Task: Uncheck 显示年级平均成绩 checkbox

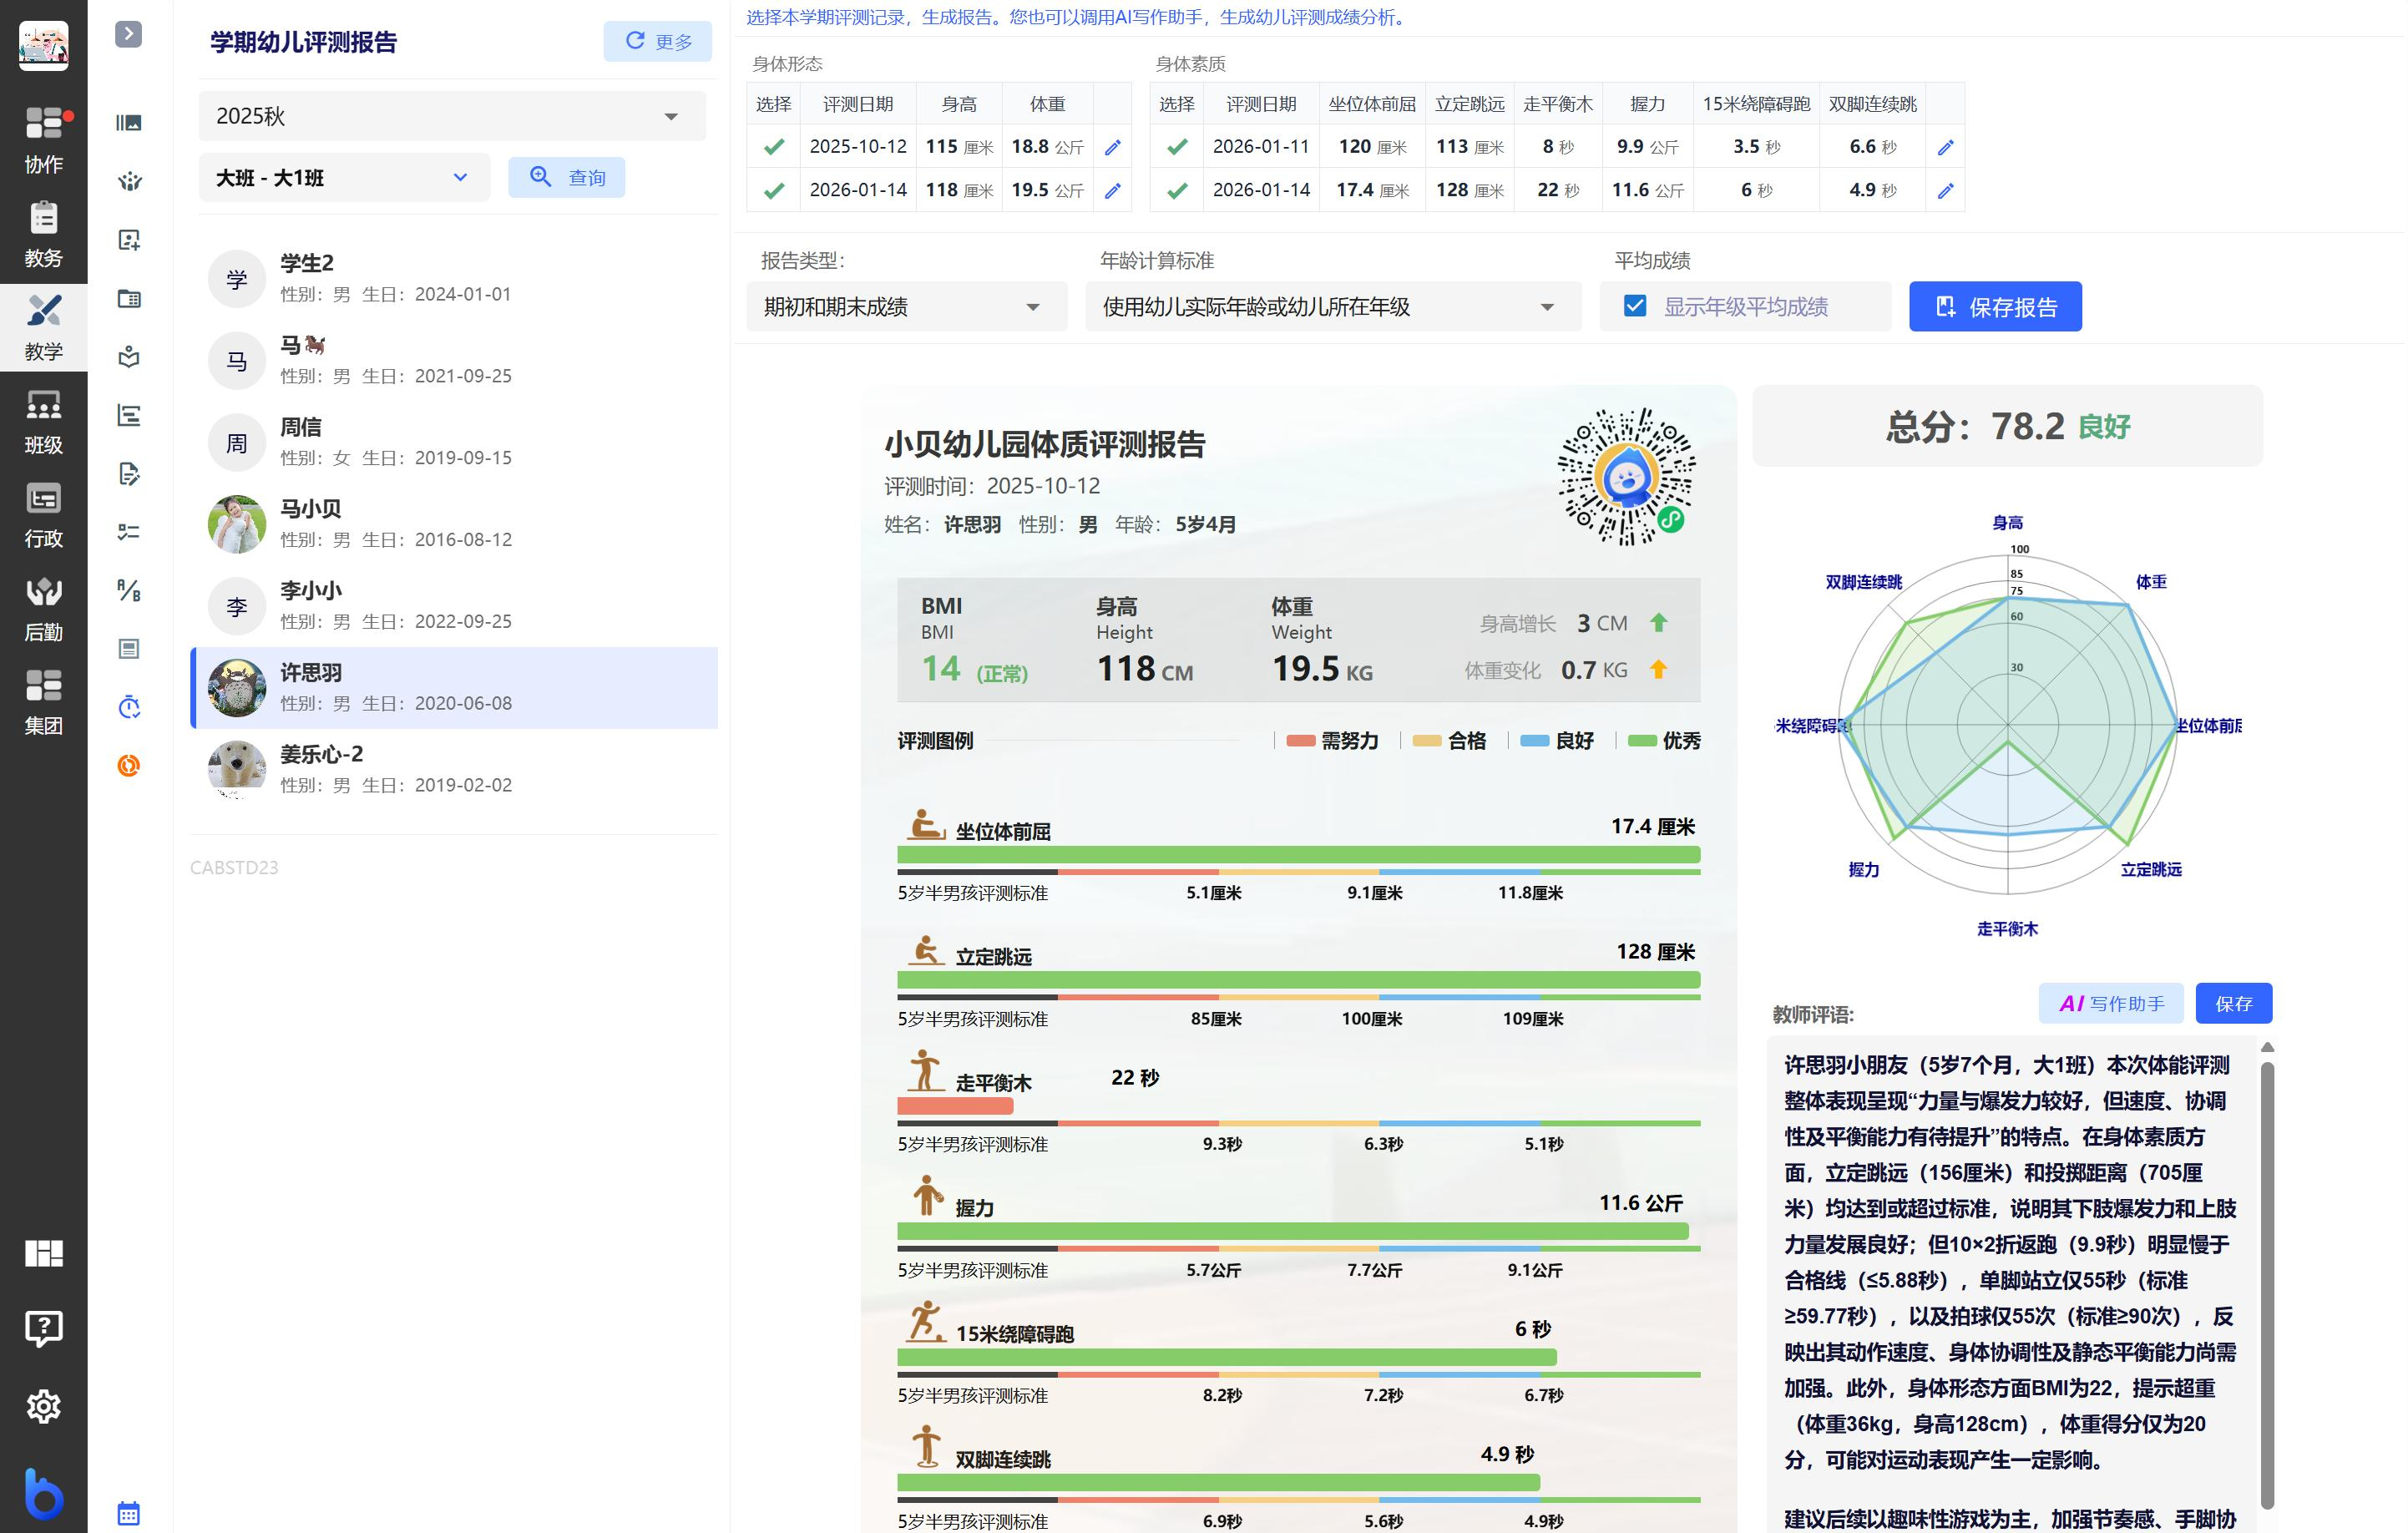Action: pos(1635,306)
